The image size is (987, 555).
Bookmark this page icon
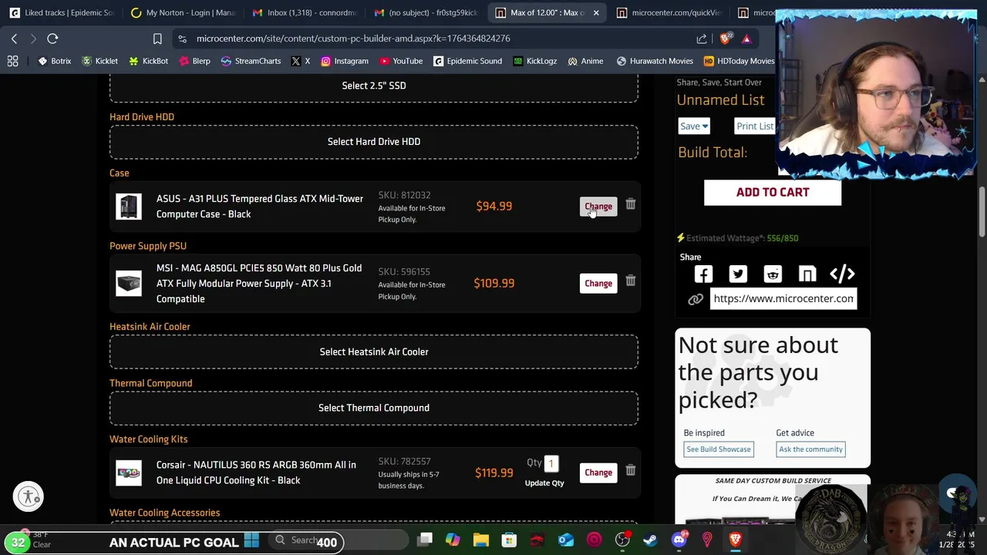point(157,39)
